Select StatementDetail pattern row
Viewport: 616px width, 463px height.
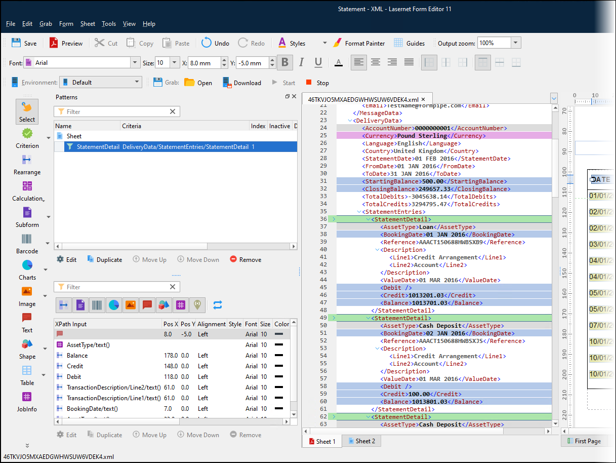tap(176, 147)
